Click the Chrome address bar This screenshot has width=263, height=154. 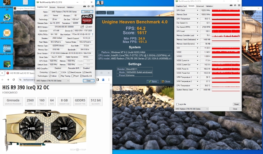tap(26, 80)
